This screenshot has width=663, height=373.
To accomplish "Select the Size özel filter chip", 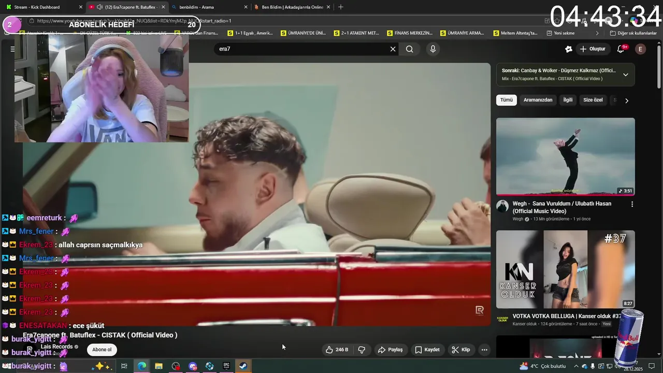I will (593, 100).
